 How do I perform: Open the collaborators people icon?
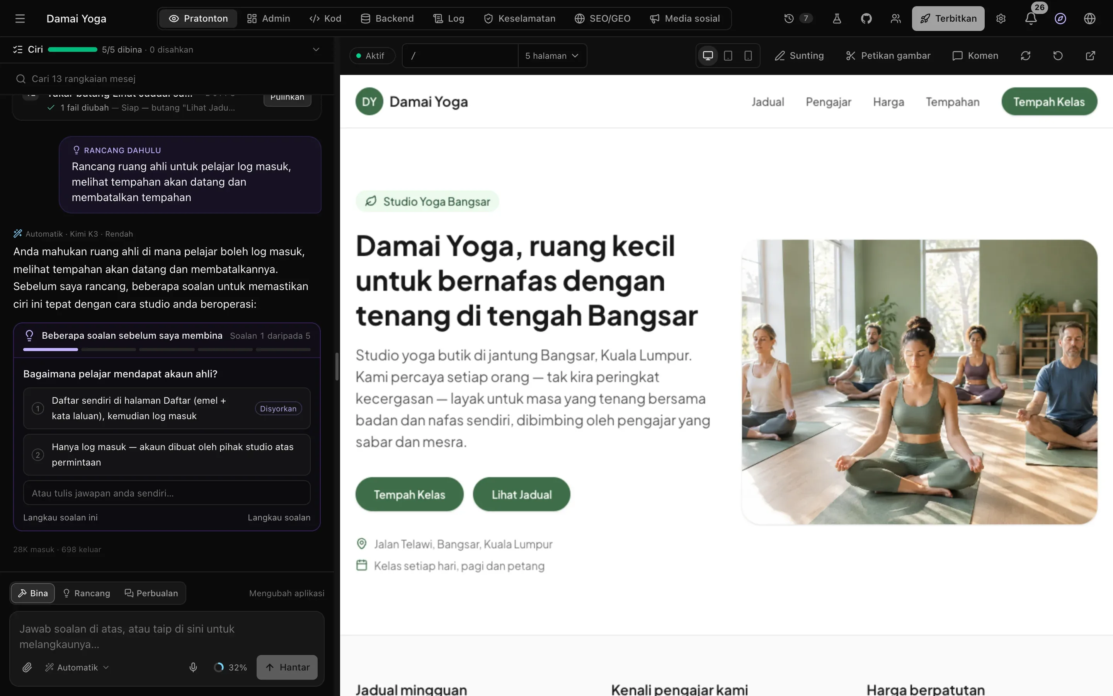895,19
